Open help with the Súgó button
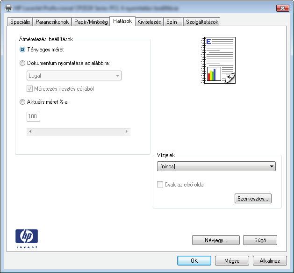The image size is (294, 273). 260,240
